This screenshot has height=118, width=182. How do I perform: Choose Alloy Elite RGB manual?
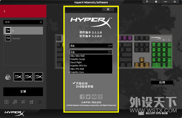pyautogui.click(x=91, y=56)
